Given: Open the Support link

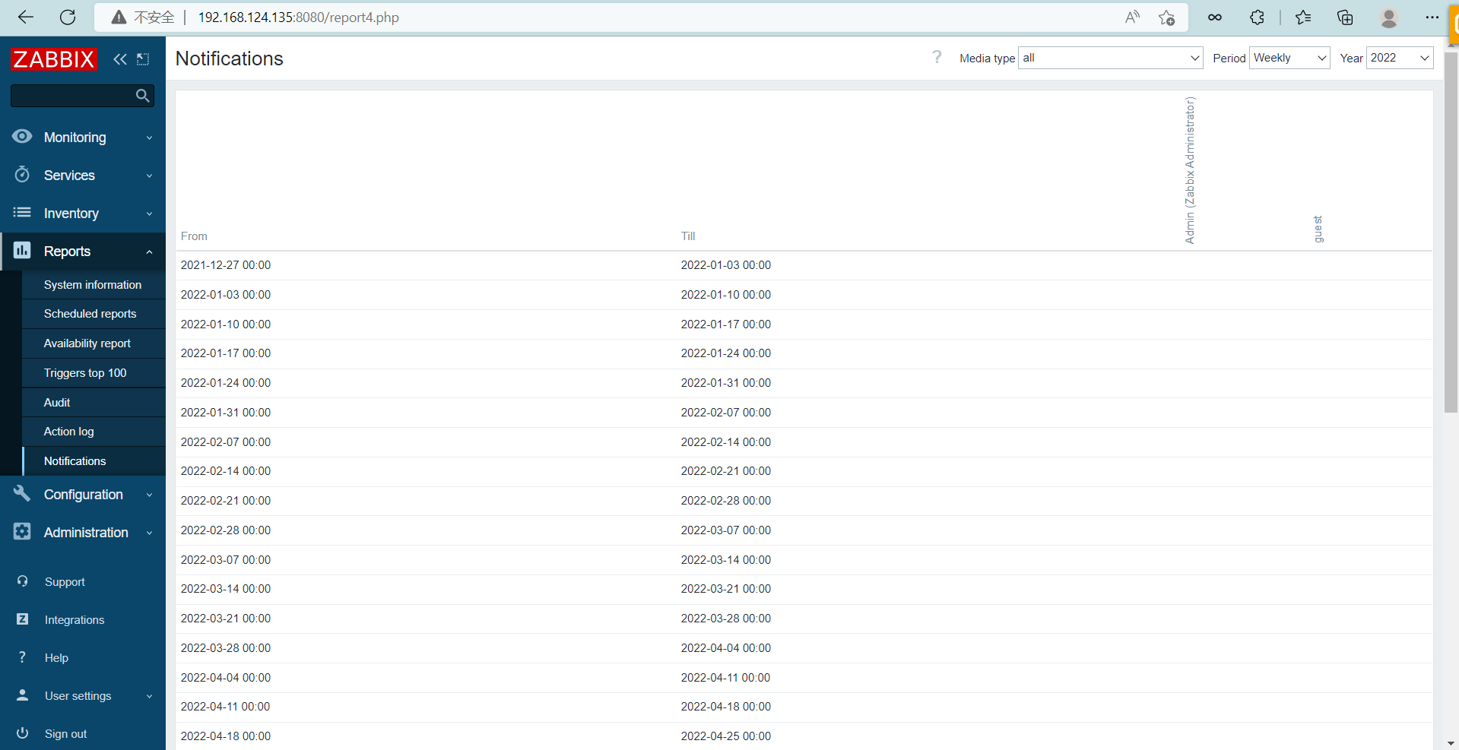Looking at the screenshot, I should pyautogui.click(x=65, y=582).
